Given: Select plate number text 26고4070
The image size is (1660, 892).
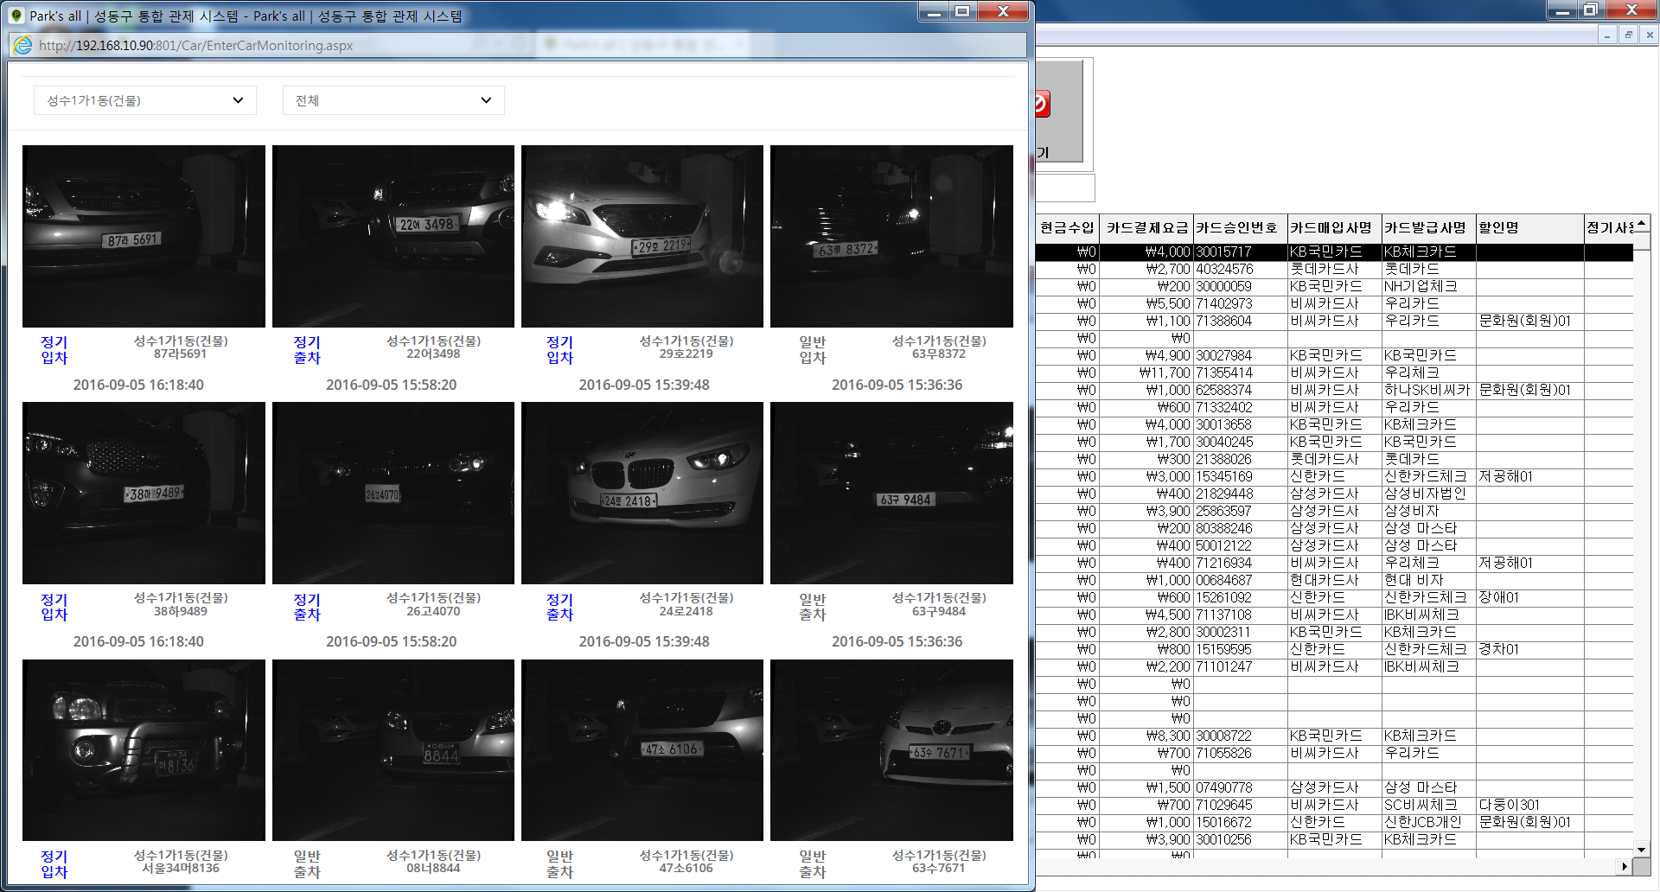Looking at the screenshot, I should 433,611.
